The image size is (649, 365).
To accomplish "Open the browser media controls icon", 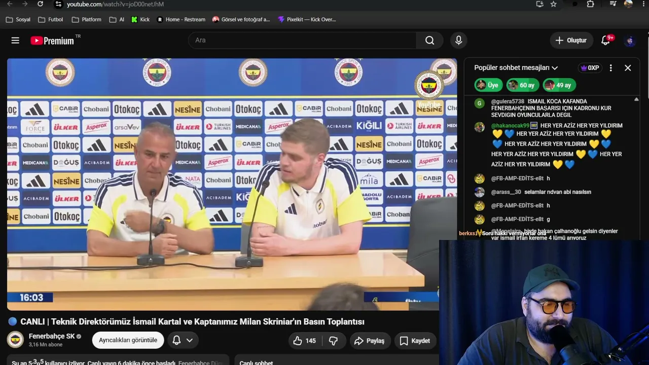I will [x=613, y=4].
